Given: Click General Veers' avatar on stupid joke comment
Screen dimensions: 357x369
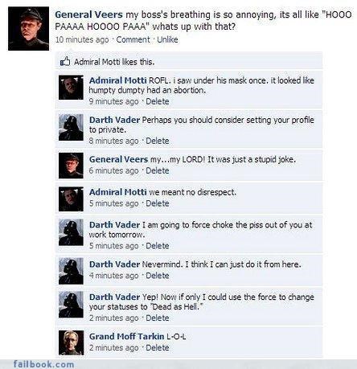Looking at the screenshot, I should click(71, 166).
